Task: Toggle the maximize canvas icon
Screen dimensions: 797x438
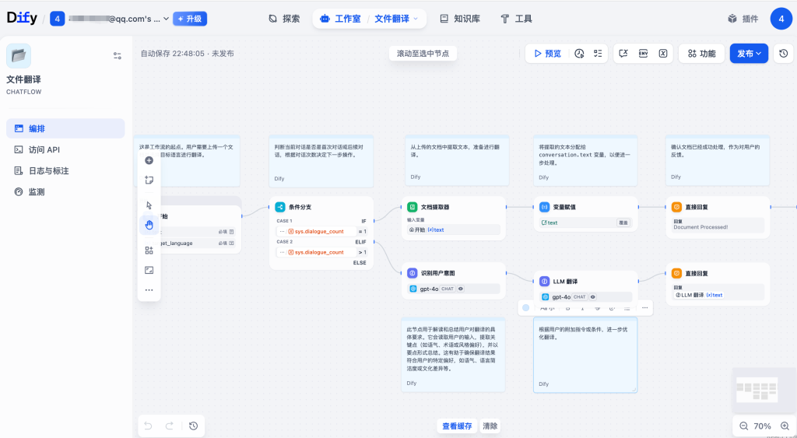Action: click(x=149, y=270)
